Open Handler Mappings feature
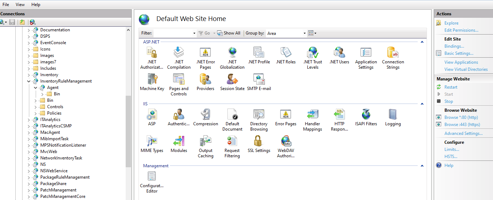Screen dimensions: 493x200 point(313,120)
